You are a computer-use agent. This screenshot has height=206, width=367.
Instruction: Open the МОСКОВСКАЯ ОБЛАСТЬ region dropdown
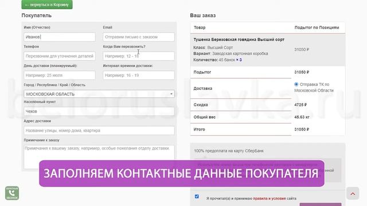click(99, 94)
